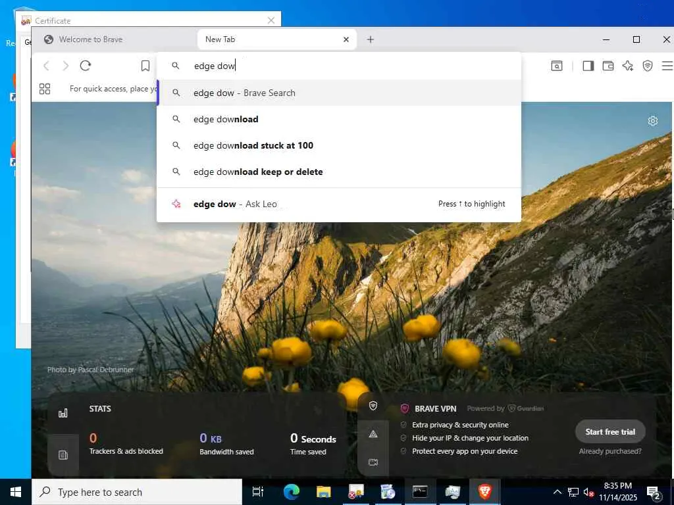The height and width of the screenshot is (505, 674).
Task: Open Task View from the taskbar
Action: pyautogui.click(x=258, y=492)
